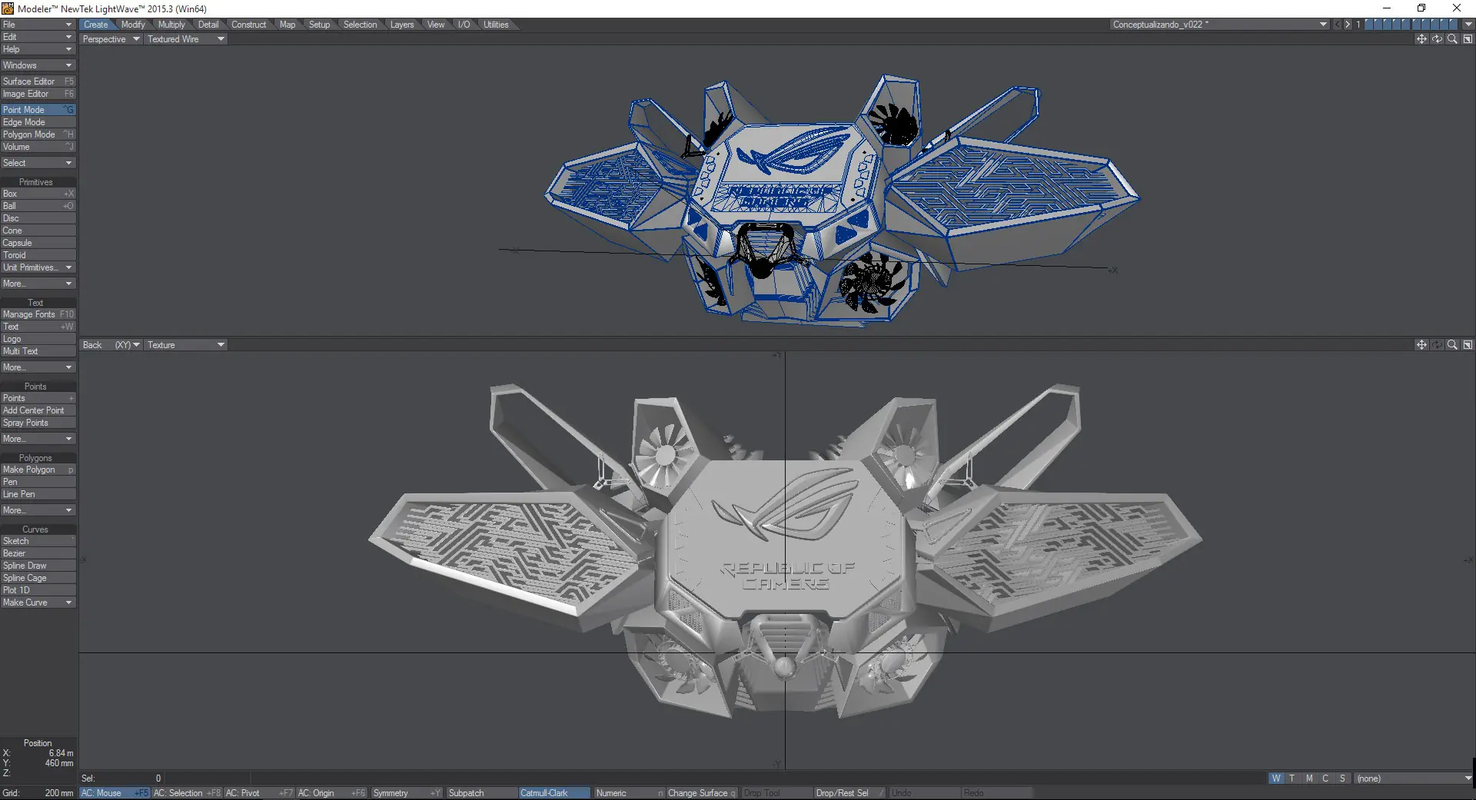
Task: Maximize the Back viewport
Action: 1468,345
